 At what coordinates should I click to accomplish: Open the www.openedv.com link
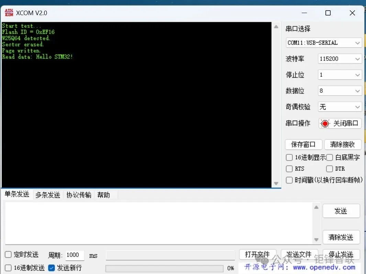[324, 267]
